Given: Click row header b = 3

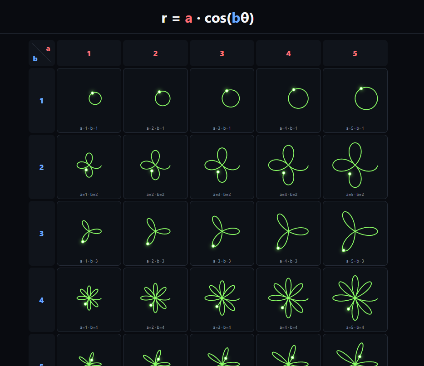Looking at the screenshot, I should (x=42, y=234).
